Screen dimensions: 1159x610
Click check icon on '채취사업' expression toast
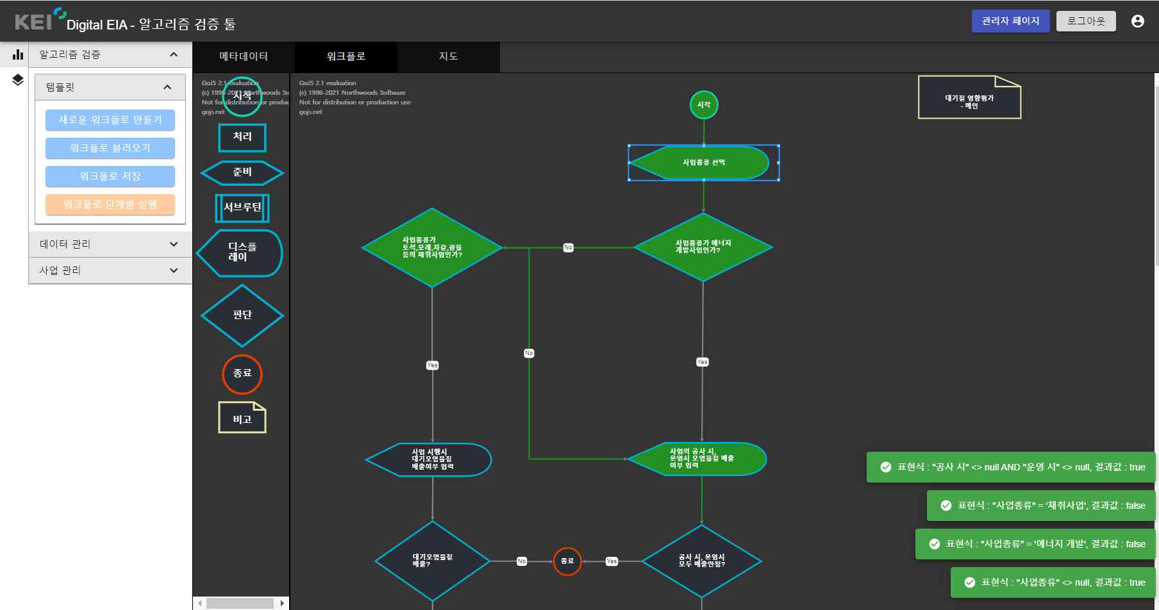pyautogui.click(x=946, y=506)
